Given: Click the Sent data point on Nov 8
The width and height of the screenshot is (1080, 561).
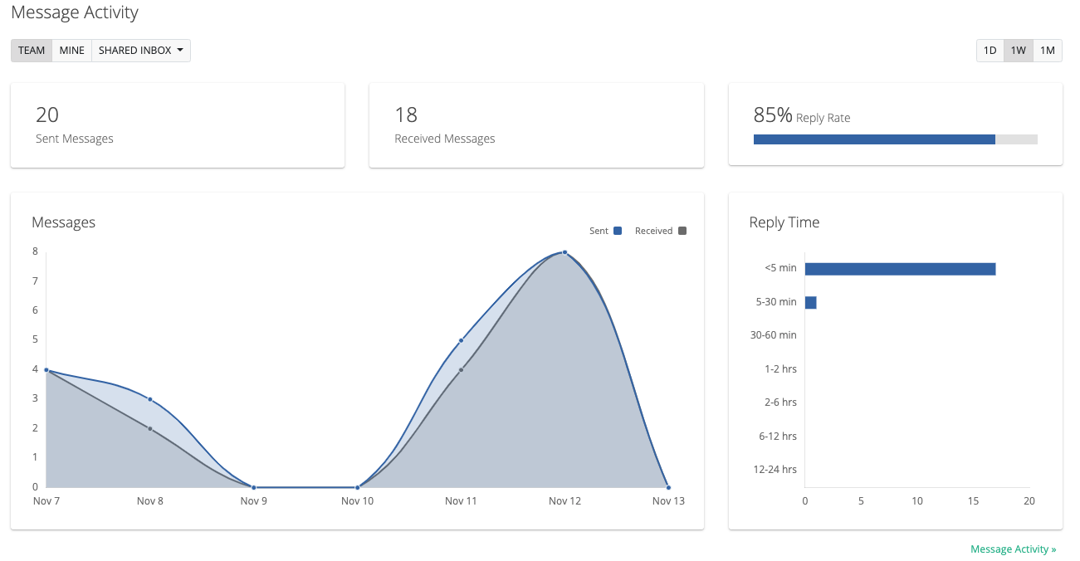Looking at the screenshot, I should (x=150, y=399).
